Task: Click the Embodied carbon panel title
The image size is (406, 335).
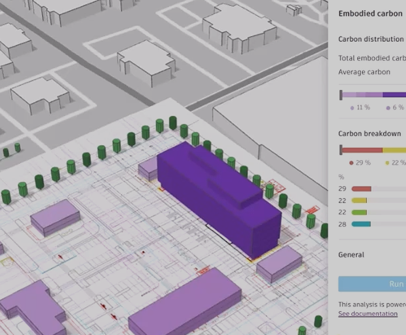Action: click(x=370, y=14)
